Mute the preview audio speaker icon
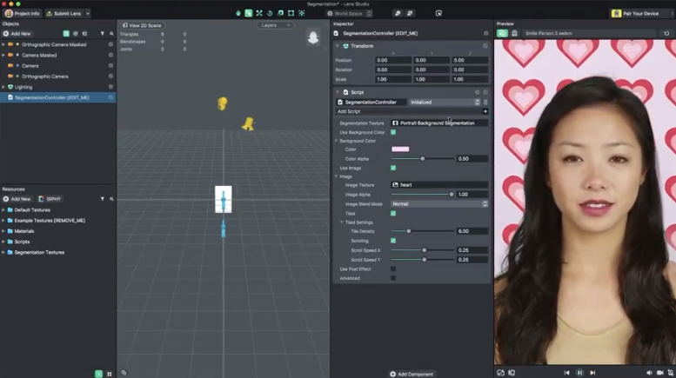 point(649,373)
